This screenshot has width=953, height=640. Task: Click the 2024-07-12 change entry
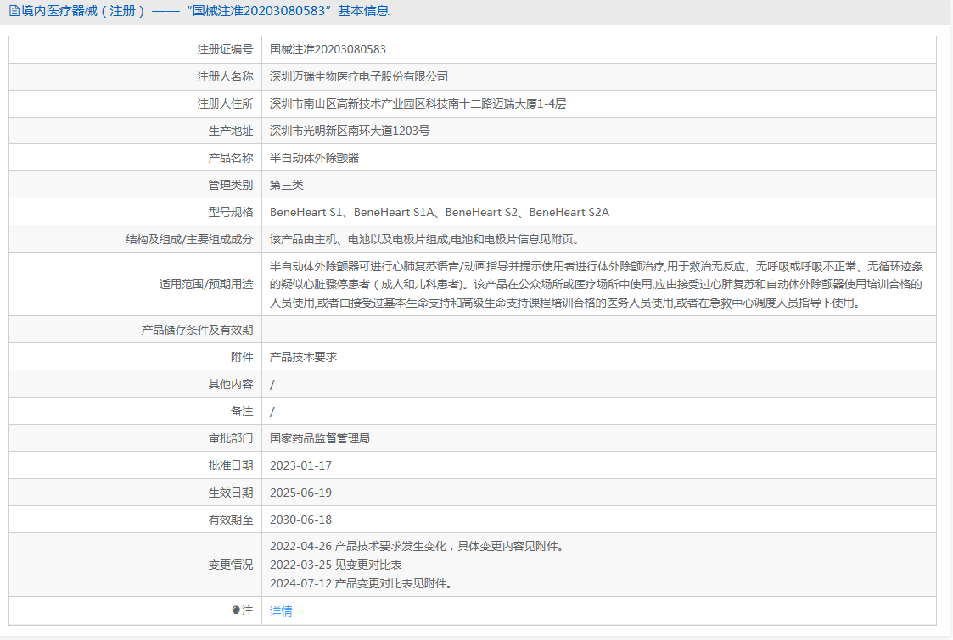coord(362,583)
